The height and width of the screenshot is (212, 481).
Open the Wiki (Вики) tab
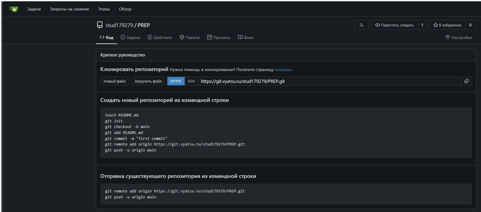(245, 37)
